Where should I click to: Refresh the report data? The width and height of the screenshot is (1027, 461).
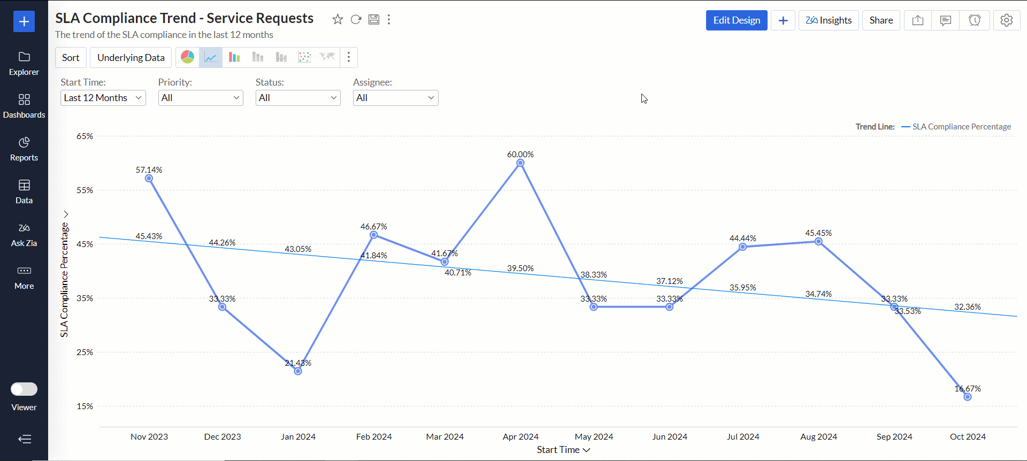[x=356, y=20]
